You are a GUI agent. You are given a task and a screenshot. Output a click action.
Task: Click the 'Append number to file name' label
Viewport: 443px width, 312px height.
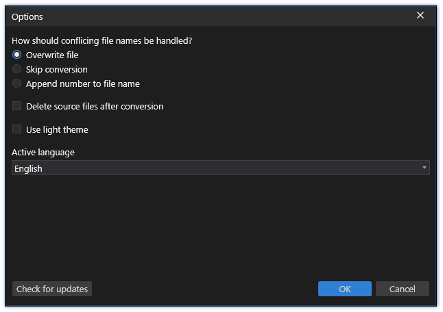point(83,84)
